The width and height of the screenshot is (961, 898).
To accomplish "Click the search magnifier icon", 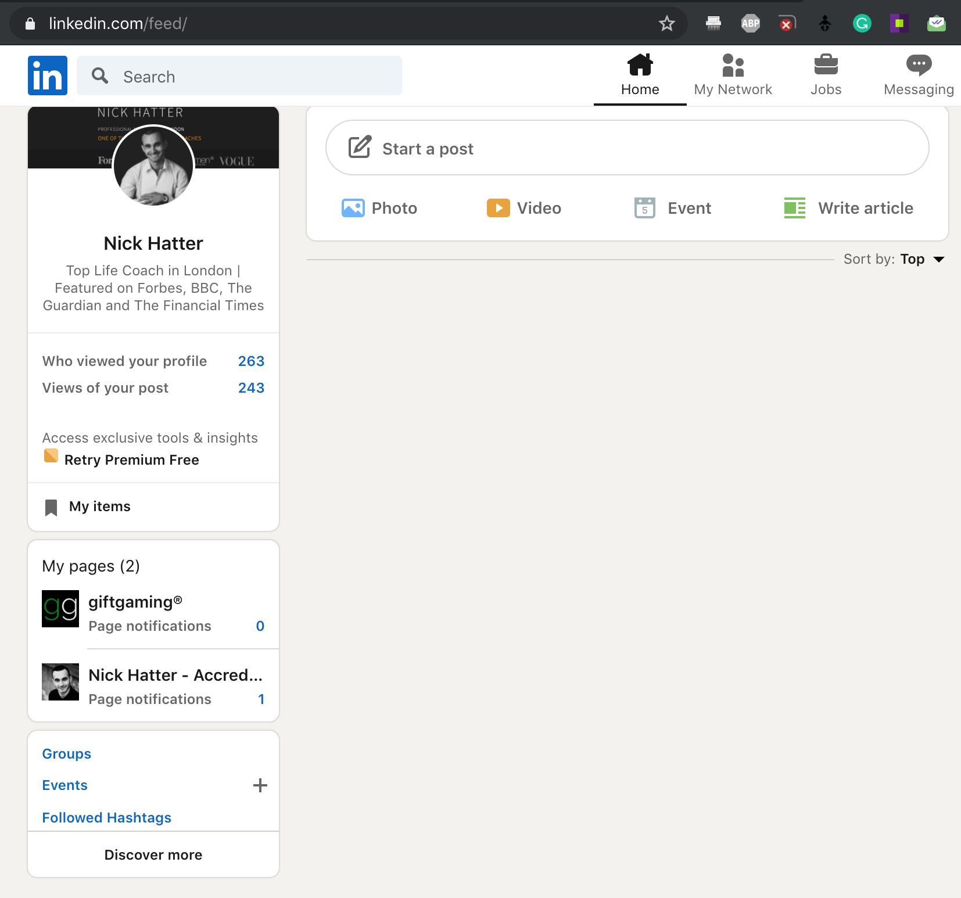I will coord(100,76).
